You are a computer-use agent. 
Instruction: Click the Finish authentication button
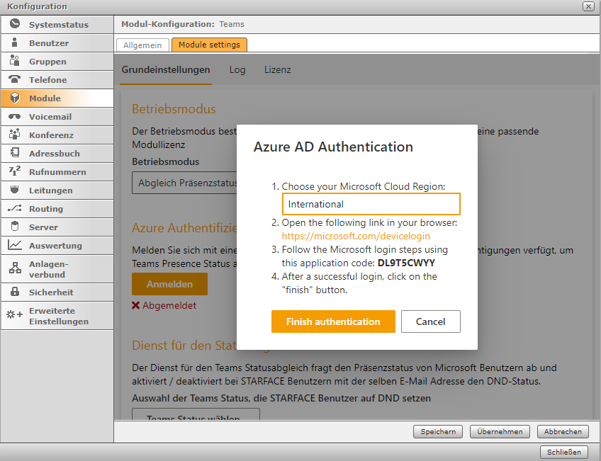(333, 321)
